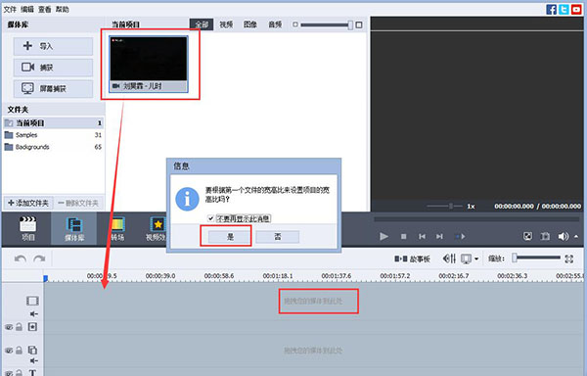Viewport: 587px width, 376px height.
Task: Open the Facebook share icon
Action: coord(551,10)
